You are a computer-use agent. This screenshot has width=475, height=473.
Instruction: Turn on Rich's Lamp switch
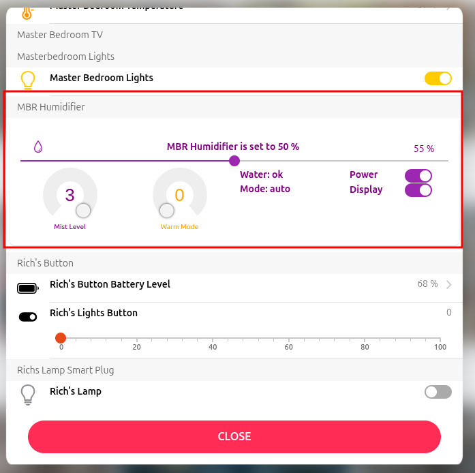point(438,392)
